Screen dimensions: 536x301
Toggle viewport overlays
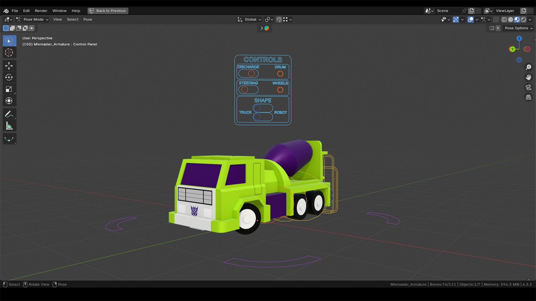471,20
